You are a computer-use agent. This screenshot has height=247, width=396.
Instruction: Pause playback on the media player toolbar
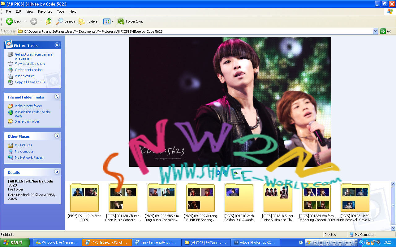pyautogui.click(x=321, y=242)
